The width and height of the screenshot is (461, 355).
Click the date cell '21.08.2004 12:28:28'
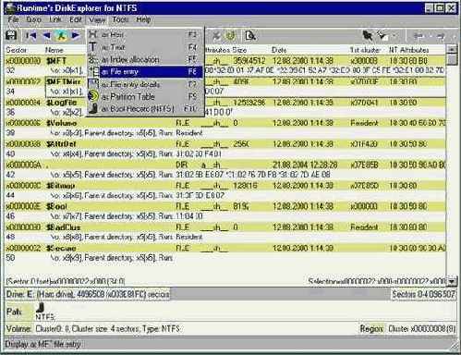pyautogui.click(x=305, y=165)
